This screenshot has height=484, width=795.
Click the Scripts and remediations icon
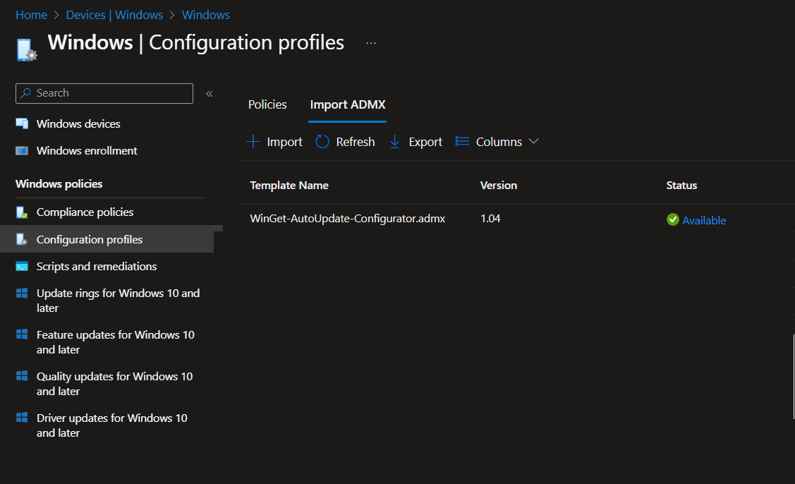pos(23,267)
